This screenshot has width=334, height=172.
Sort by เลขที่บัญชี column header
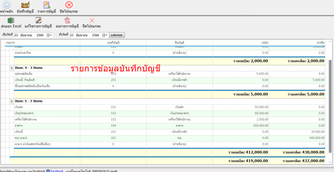pyautogui.click(x=113, y=43)
